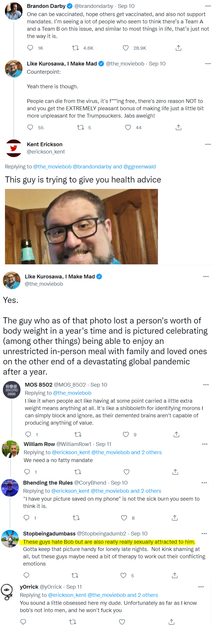
Task: Open the selfie photo in Kent Erickson's tweet
Action: pos(81,227)
